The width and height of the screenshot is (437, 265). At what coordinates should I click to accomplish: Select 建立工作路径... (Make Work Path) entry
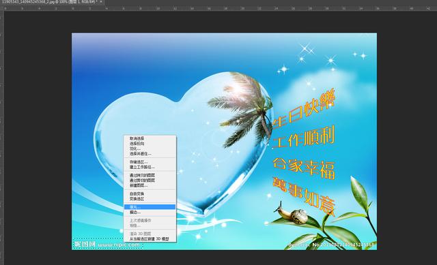150,167
